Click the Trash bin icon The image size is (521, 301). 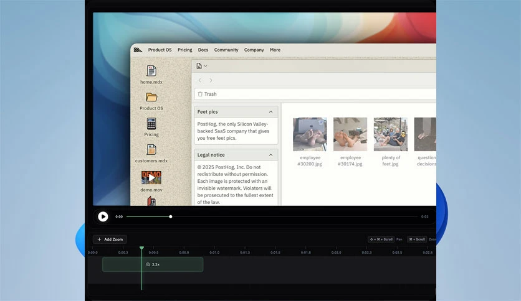[200, 94]
